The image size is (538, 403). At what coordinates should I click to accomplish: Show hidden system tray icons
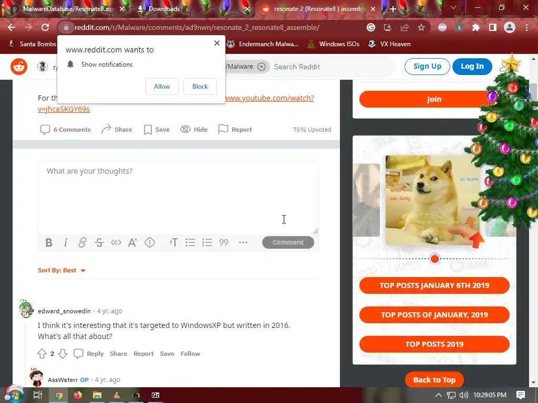(x=439, y=395)
